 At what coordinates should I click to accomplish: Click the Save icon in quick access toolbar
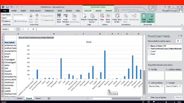pos(7,7)
